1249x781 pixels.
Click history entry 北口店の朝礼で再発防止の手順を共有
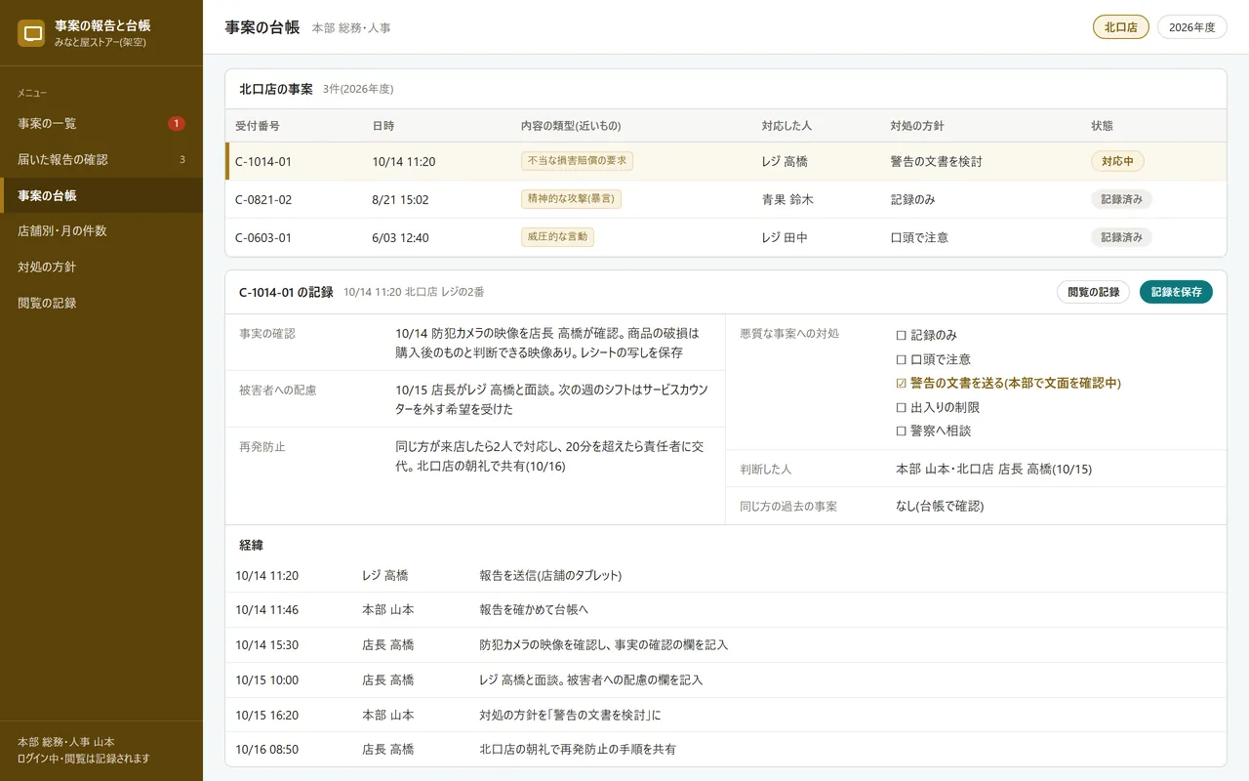(x=726, y=750)
